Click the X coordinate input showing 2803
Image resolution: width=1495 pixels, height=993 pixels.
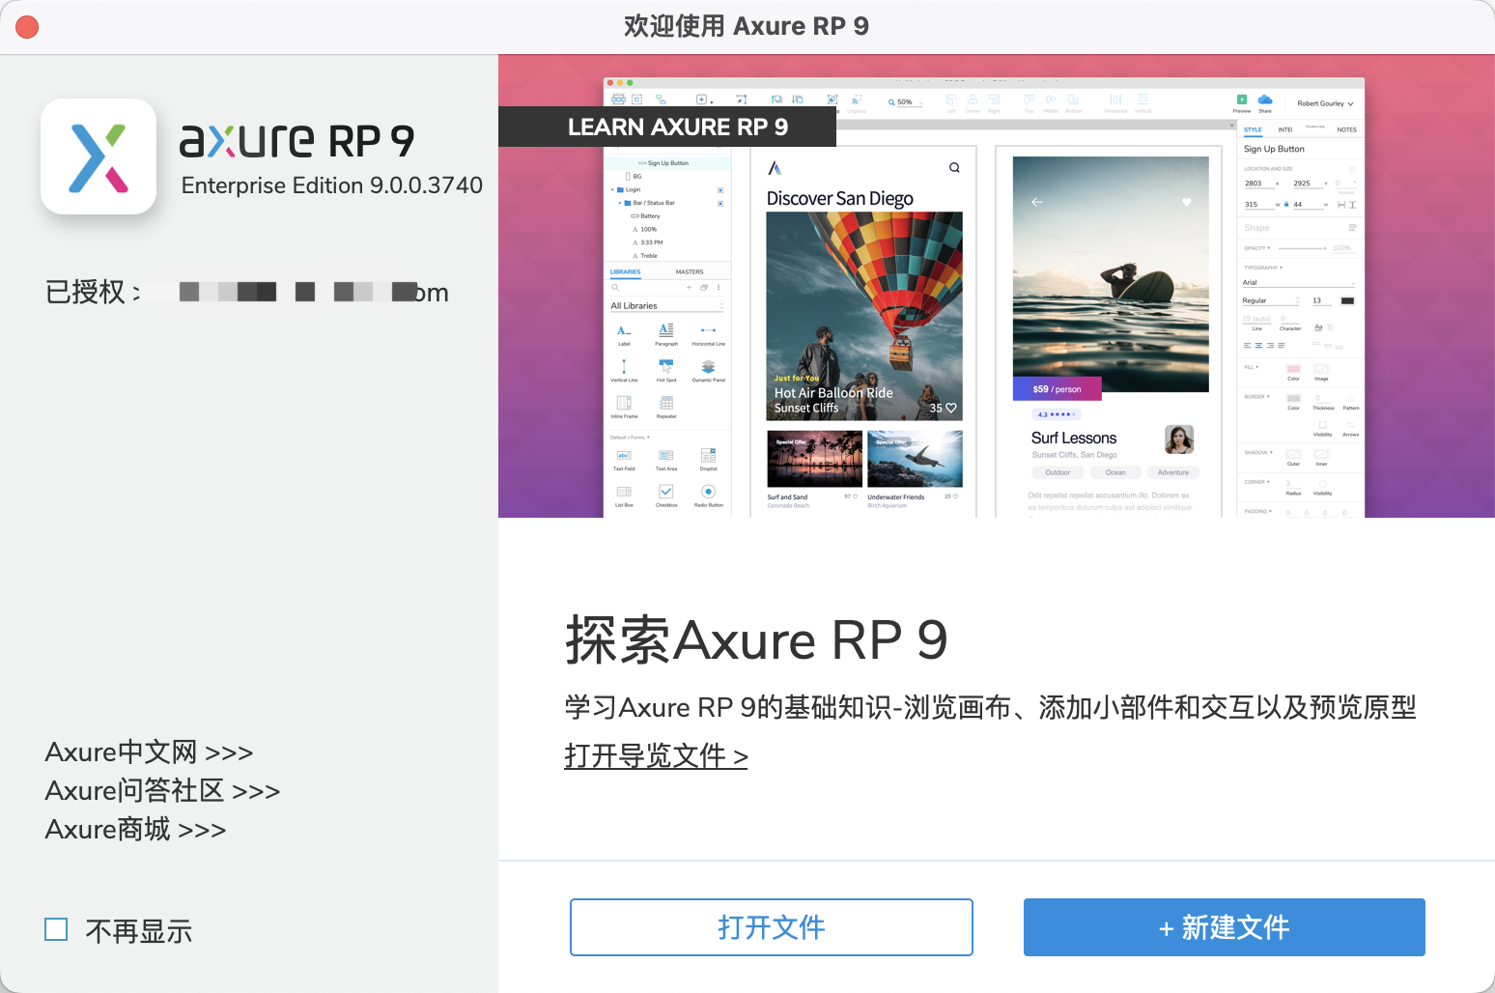(1255, 182)
